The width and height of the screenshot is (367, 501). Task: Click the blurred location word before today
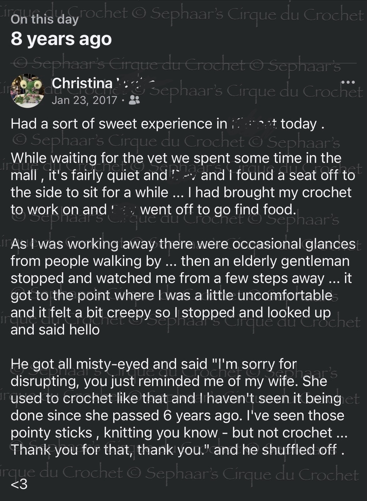point(254,124)
